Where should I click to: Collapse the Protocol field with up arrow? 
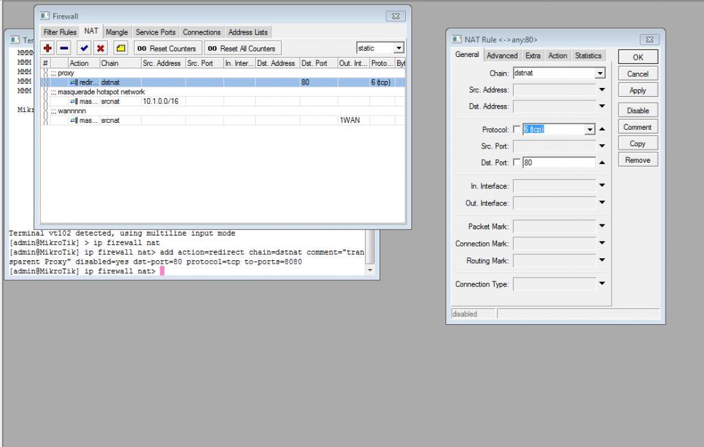pos(602,129)
